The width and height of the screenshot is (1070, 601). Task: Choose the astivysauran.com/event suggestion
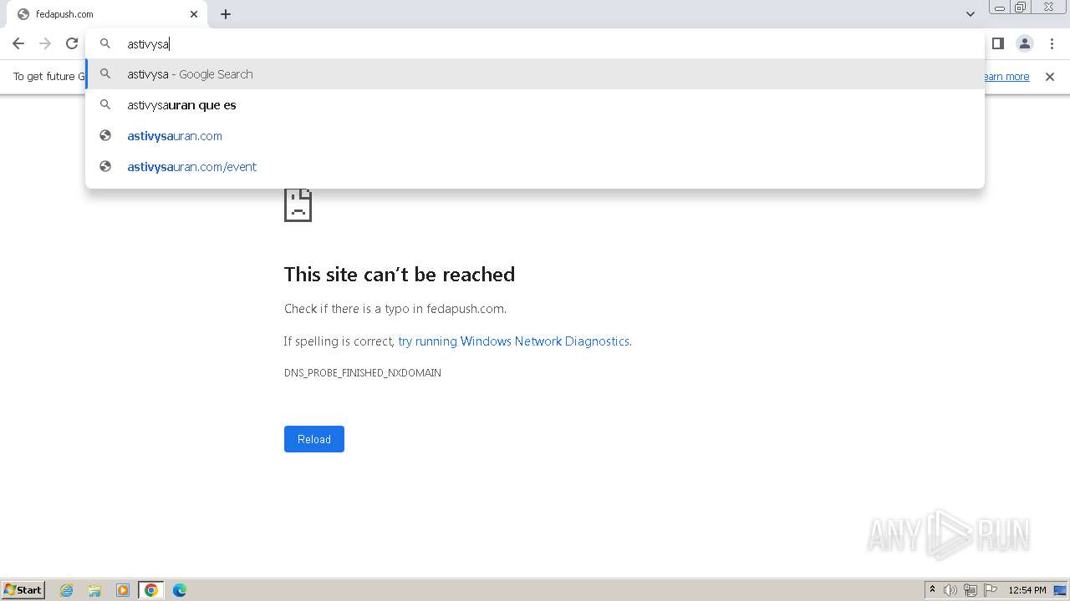point(535,167)
